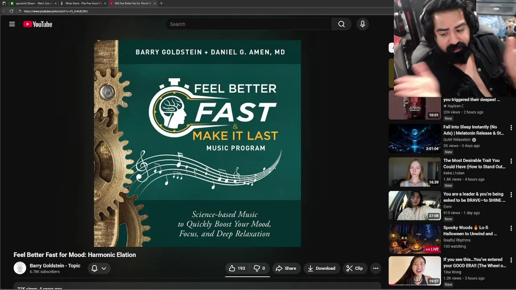Open options for GOOD ERA video
The height and width of the screenshot is (290, 516).
point(511,260)
